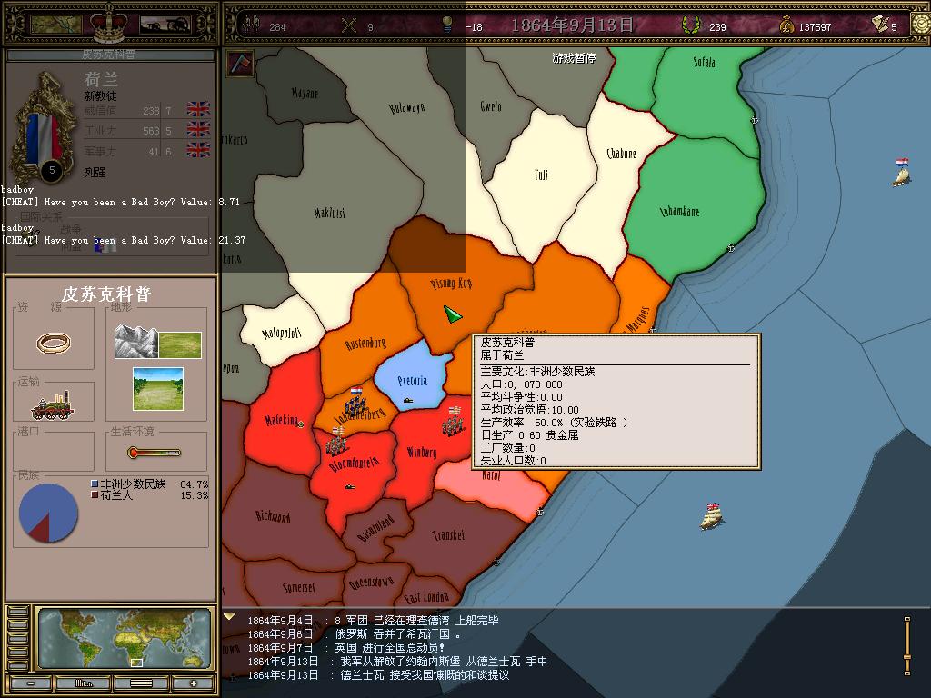
Task: Collapse the message log with yellow arrow
Action: pos(229,617)
